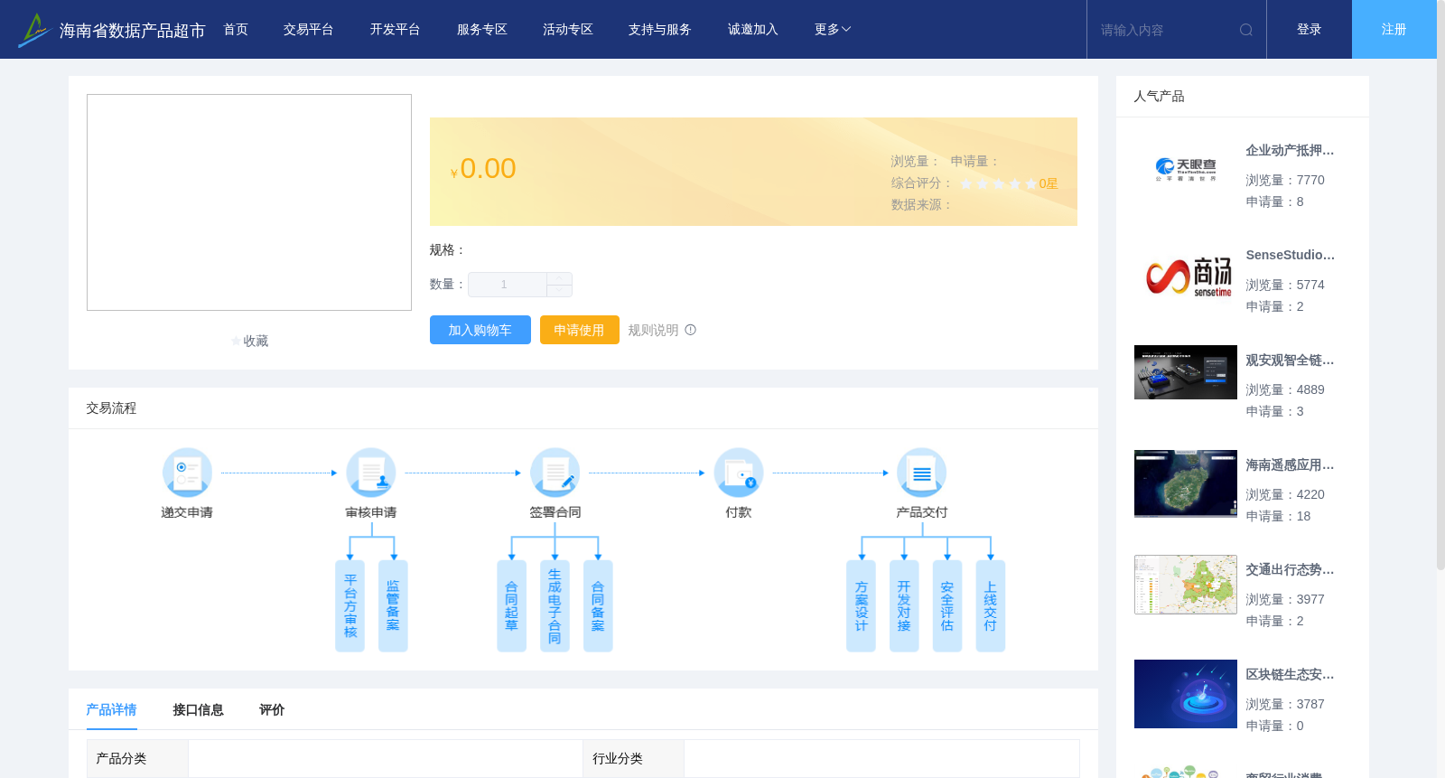Screen dimensions: 1445x778
Task: Click the 监管备案 sub-step box
Action: pyautogui.click(x=393, y=606)
